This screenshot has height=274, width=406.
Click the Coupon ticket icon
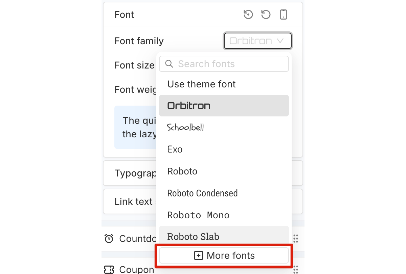[109, 269]
